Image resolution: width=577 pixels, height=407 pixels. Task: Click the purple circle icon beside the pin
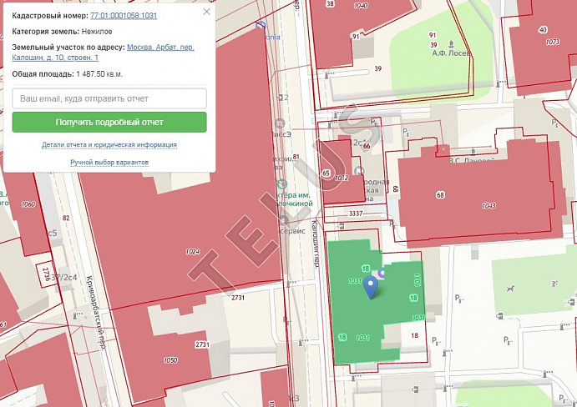click(x=382, y=274)
